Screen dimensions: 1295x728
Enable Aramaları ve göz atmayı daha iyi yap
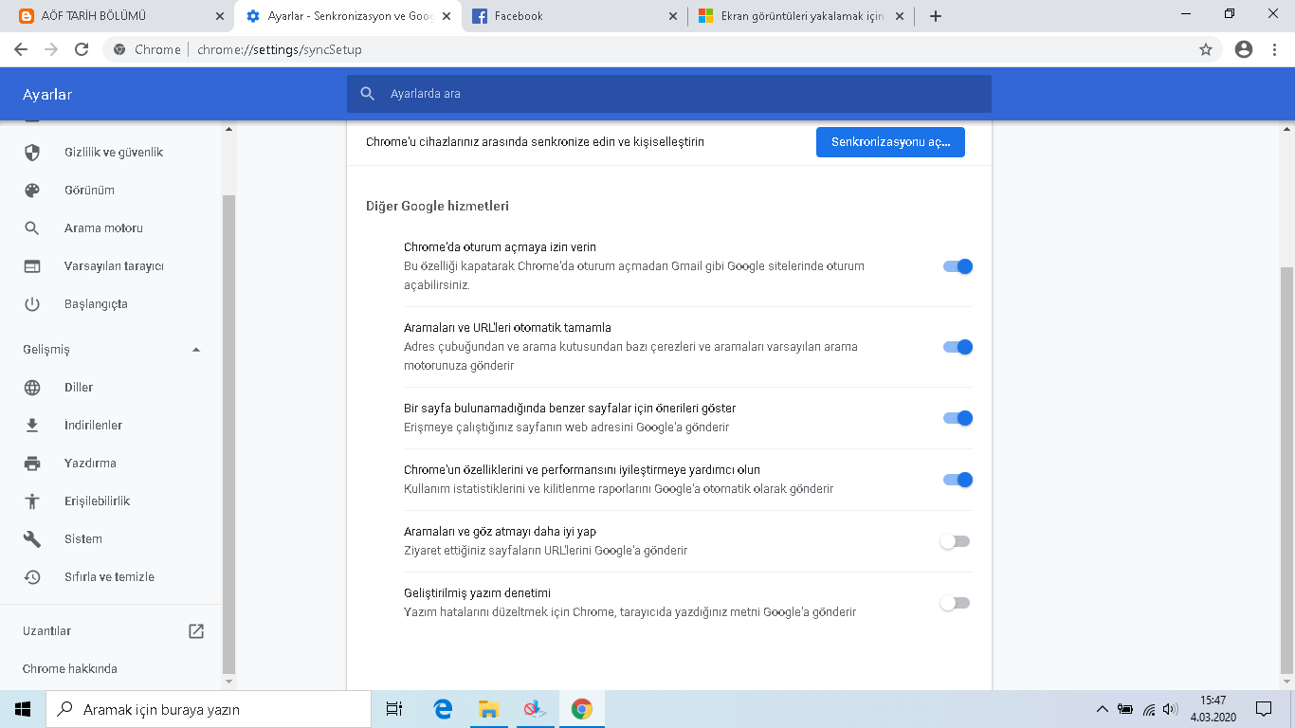click(x=955, y=541)
